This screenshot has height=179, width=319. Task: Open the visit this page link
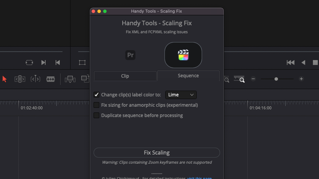pos(199,178)
